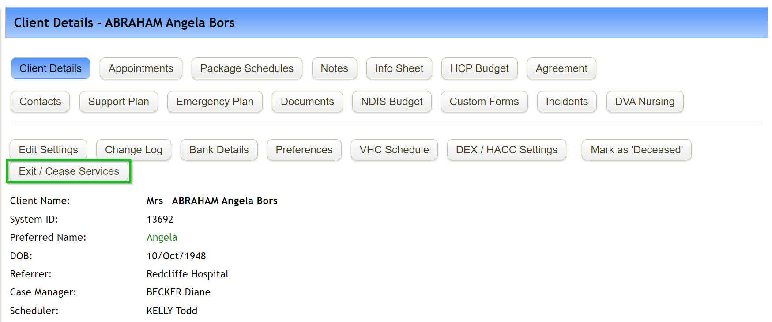View the client's Bank Details
Viewport: 772px width, 322px height.
pos(219,150)
